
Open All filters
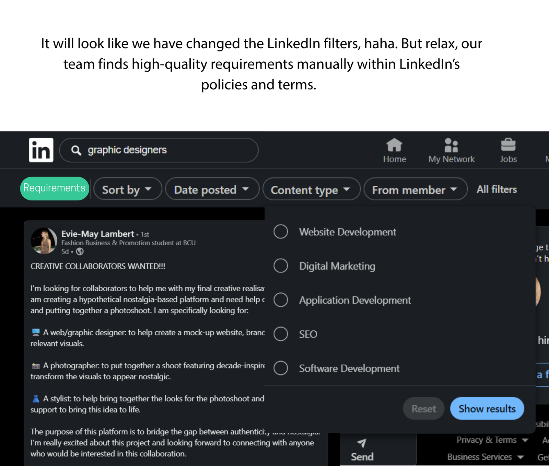497,189
